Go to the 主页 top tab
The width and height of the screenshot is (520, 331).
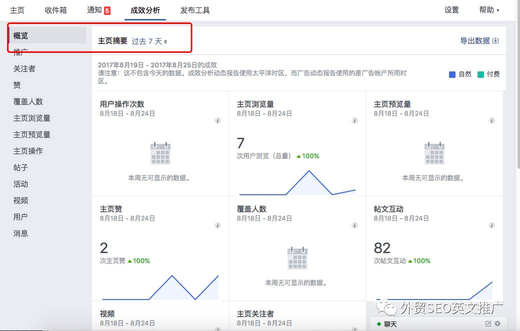click(x=17, y=10)
